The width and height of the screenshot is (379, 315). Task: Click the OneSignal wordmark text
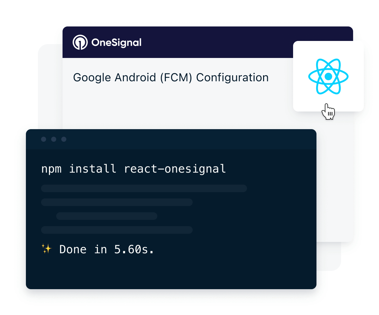[116, 42]
